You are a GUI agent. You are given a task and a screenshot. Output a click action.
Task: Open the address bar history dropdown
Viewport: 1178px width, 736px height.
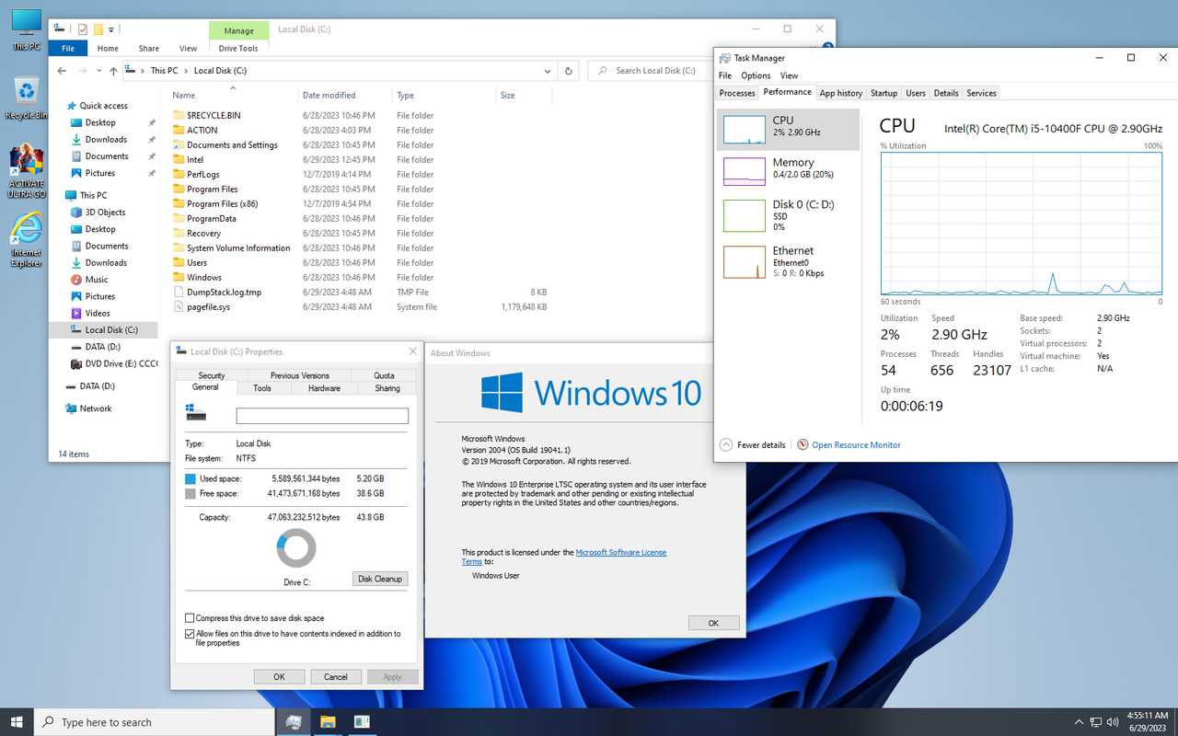(x=549, y=71)
